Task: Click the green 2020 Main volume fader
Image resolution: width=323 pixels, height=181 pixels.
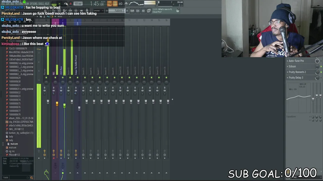Action: (x=64, y=106)
